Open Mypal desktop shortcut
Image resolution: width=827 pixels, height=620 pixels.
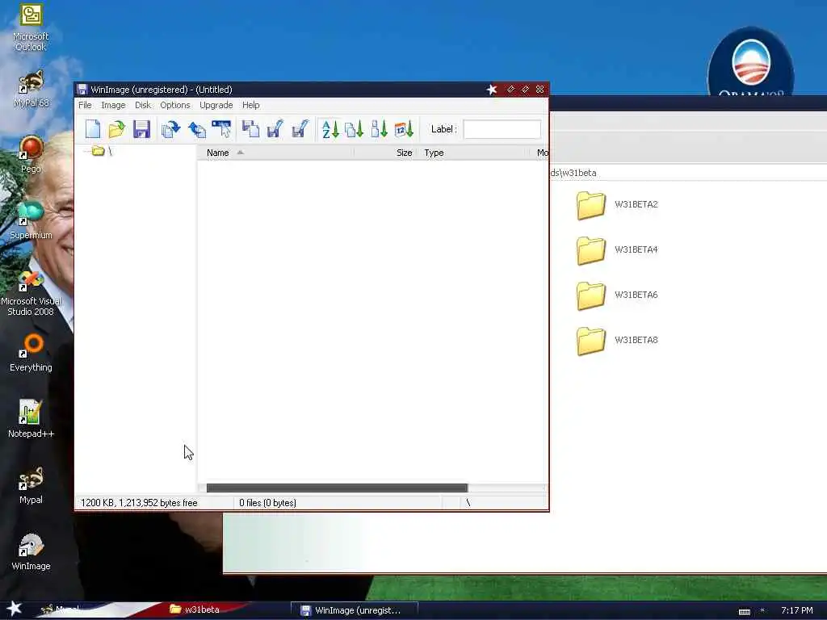click(31, 485)
